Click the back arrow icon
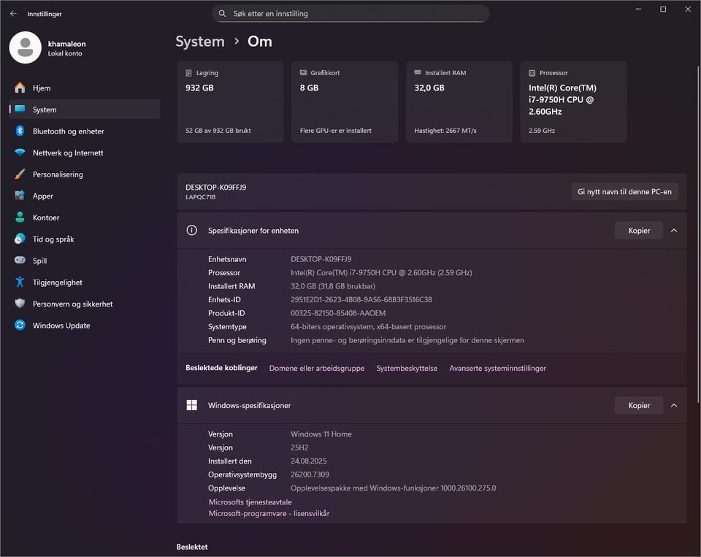 13,13
